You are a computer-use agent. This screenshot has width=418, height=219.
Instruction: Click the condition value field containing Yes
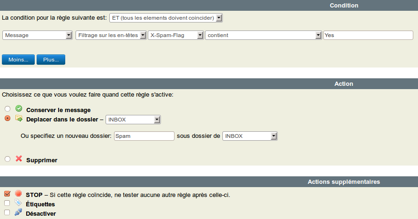368,35
